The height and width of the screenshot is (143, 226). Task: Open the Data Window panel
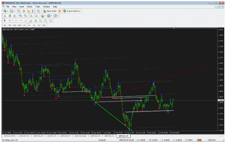pos(24,11)
